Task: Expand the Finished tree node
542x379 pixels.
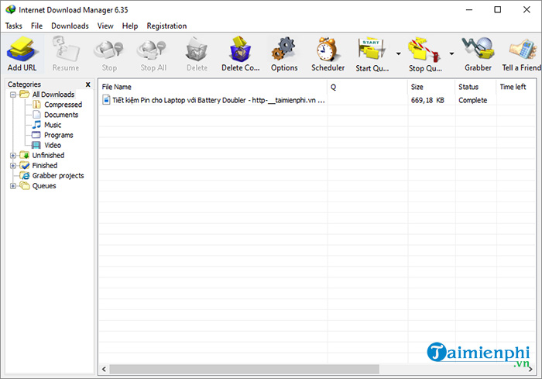Action: click(x=13, y=165)
